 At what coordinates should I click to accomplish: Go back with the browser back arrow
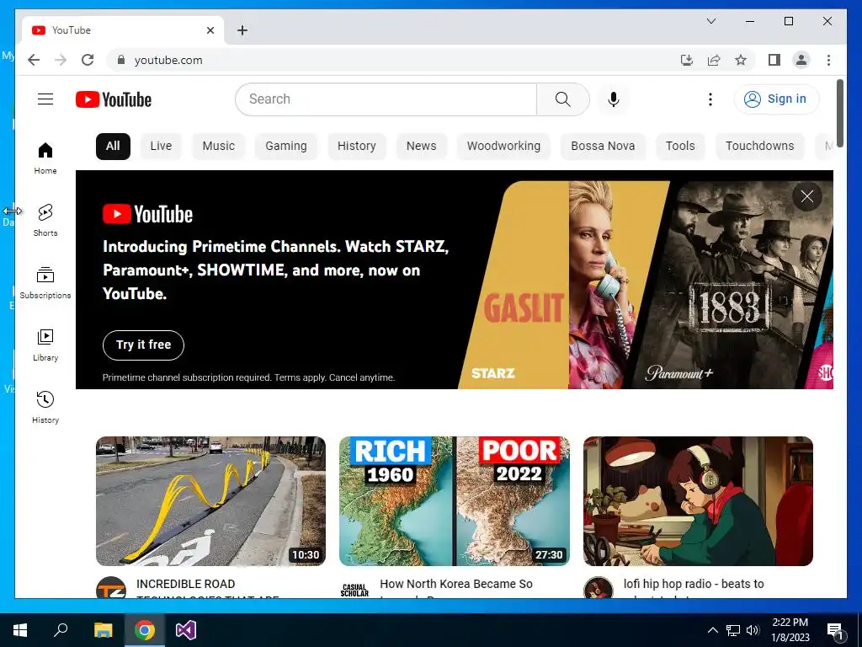click(34, 60)
